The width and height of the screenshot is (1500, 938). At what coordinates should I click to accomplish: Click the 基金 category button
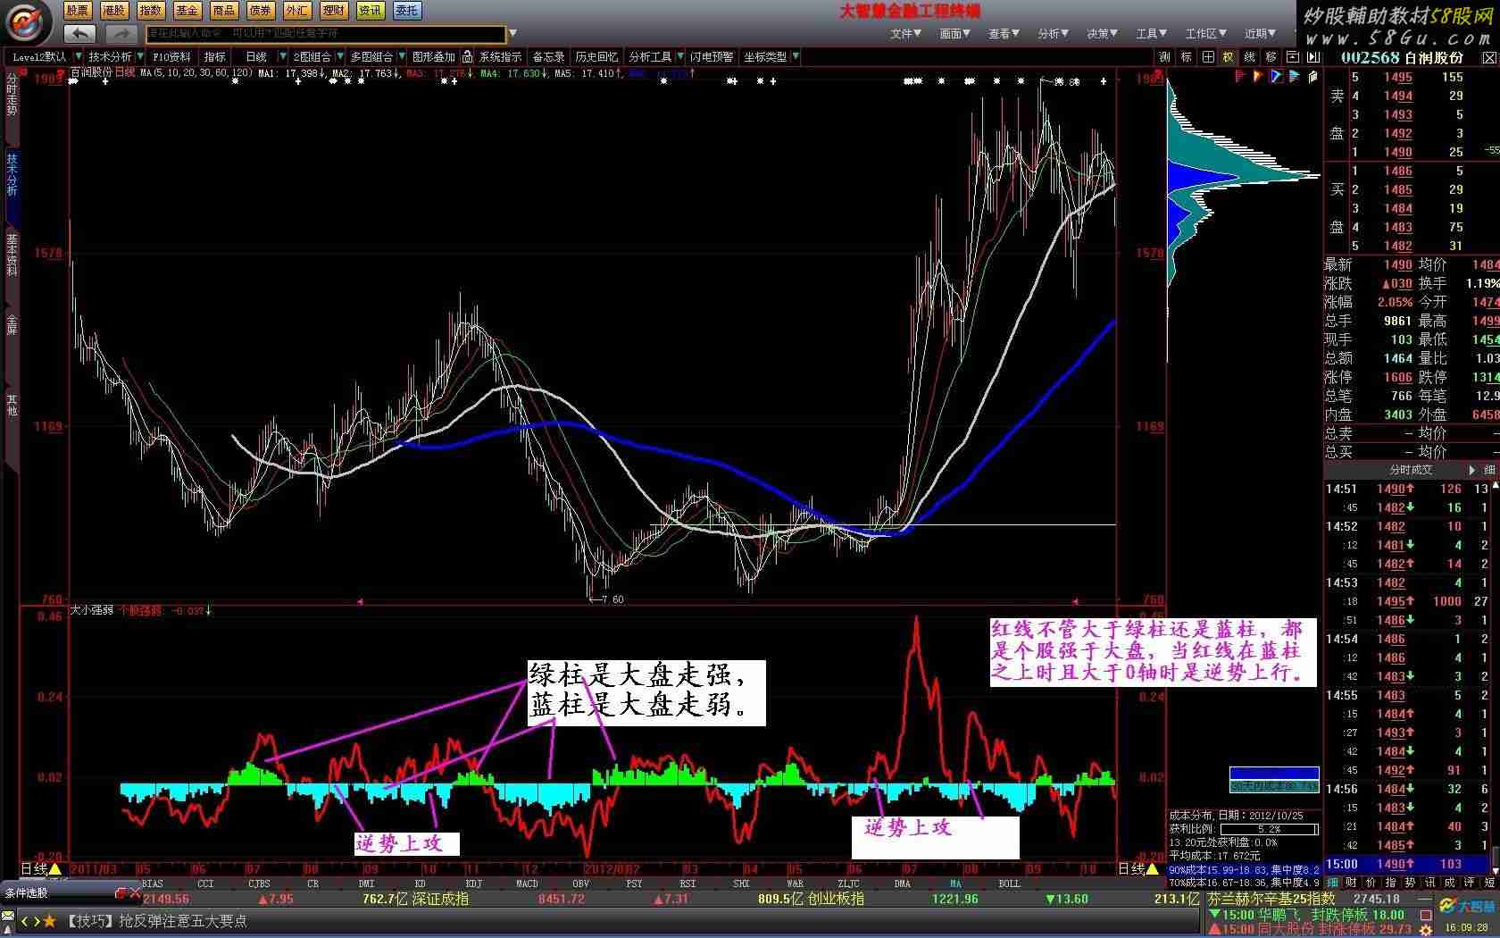pyautogui.click(x=187, y=11)
